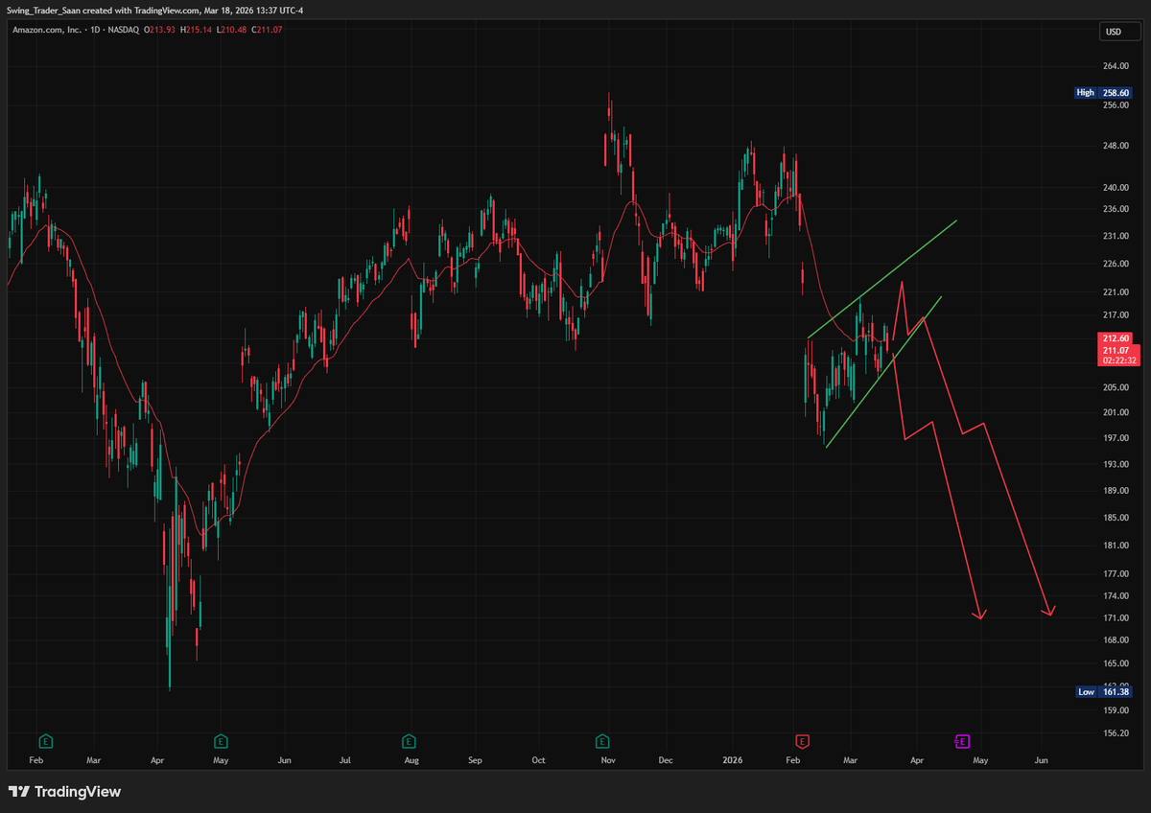Click the Low 161.38 price label
Viewport: 1151px width, 813px height.
tap(1104, 691)
